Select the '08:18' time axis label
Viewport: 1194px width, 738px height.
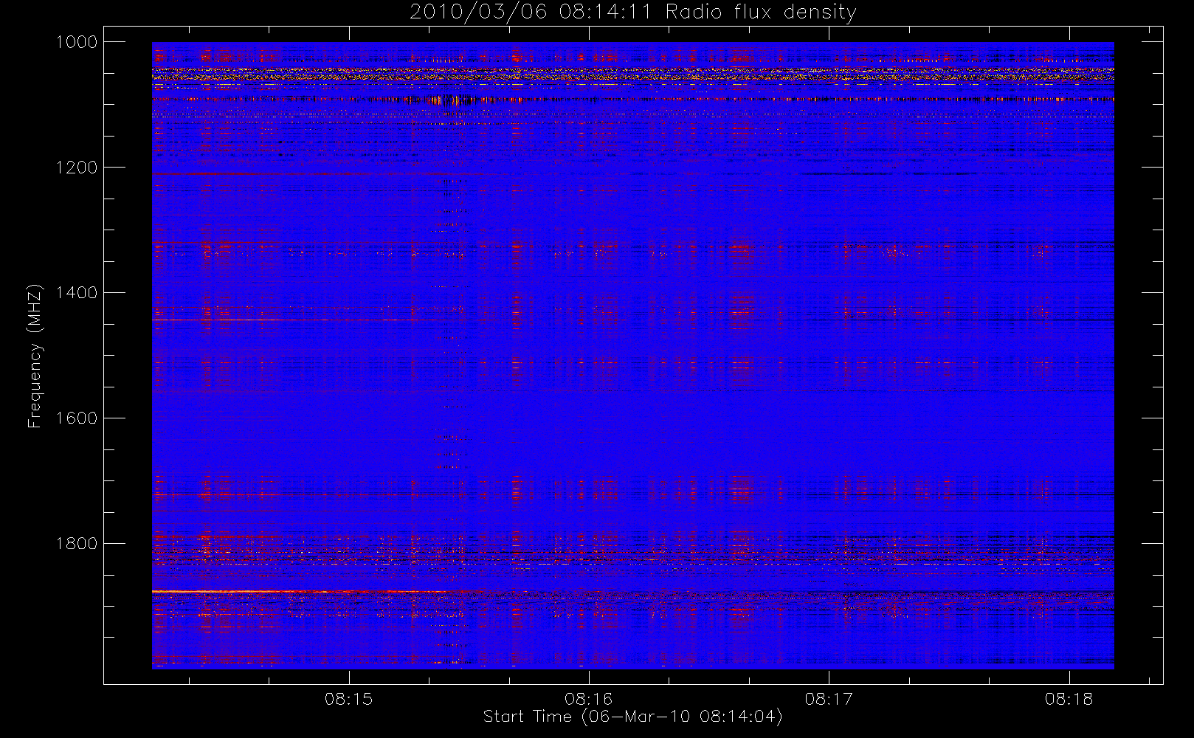click(1069, 699)
